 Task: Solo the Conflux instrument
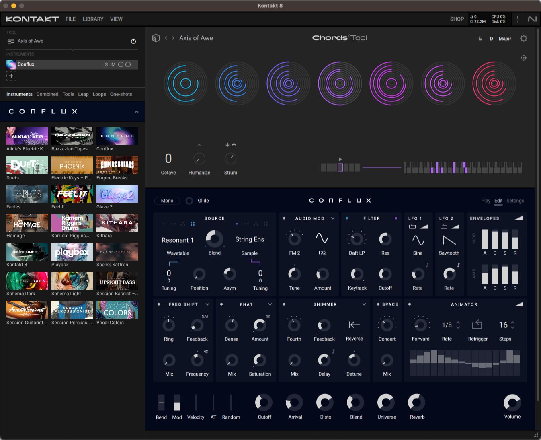(106, 64)
